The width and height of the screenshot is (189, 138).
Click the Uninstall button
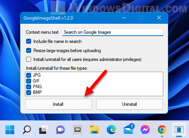tap(129, 104)
